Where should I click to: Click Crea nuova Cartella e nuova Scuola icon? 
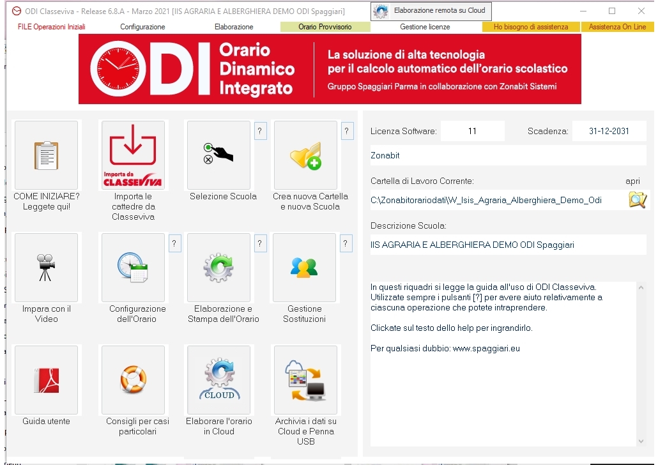tap(305, 155)
